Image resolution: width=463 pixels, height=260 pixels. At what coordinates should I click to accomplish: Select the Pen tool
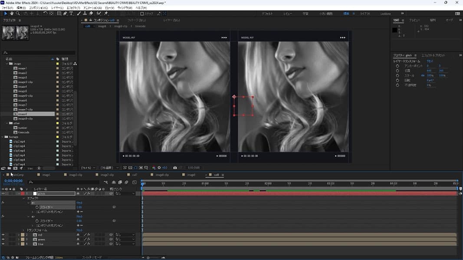[x=65, y=13]
